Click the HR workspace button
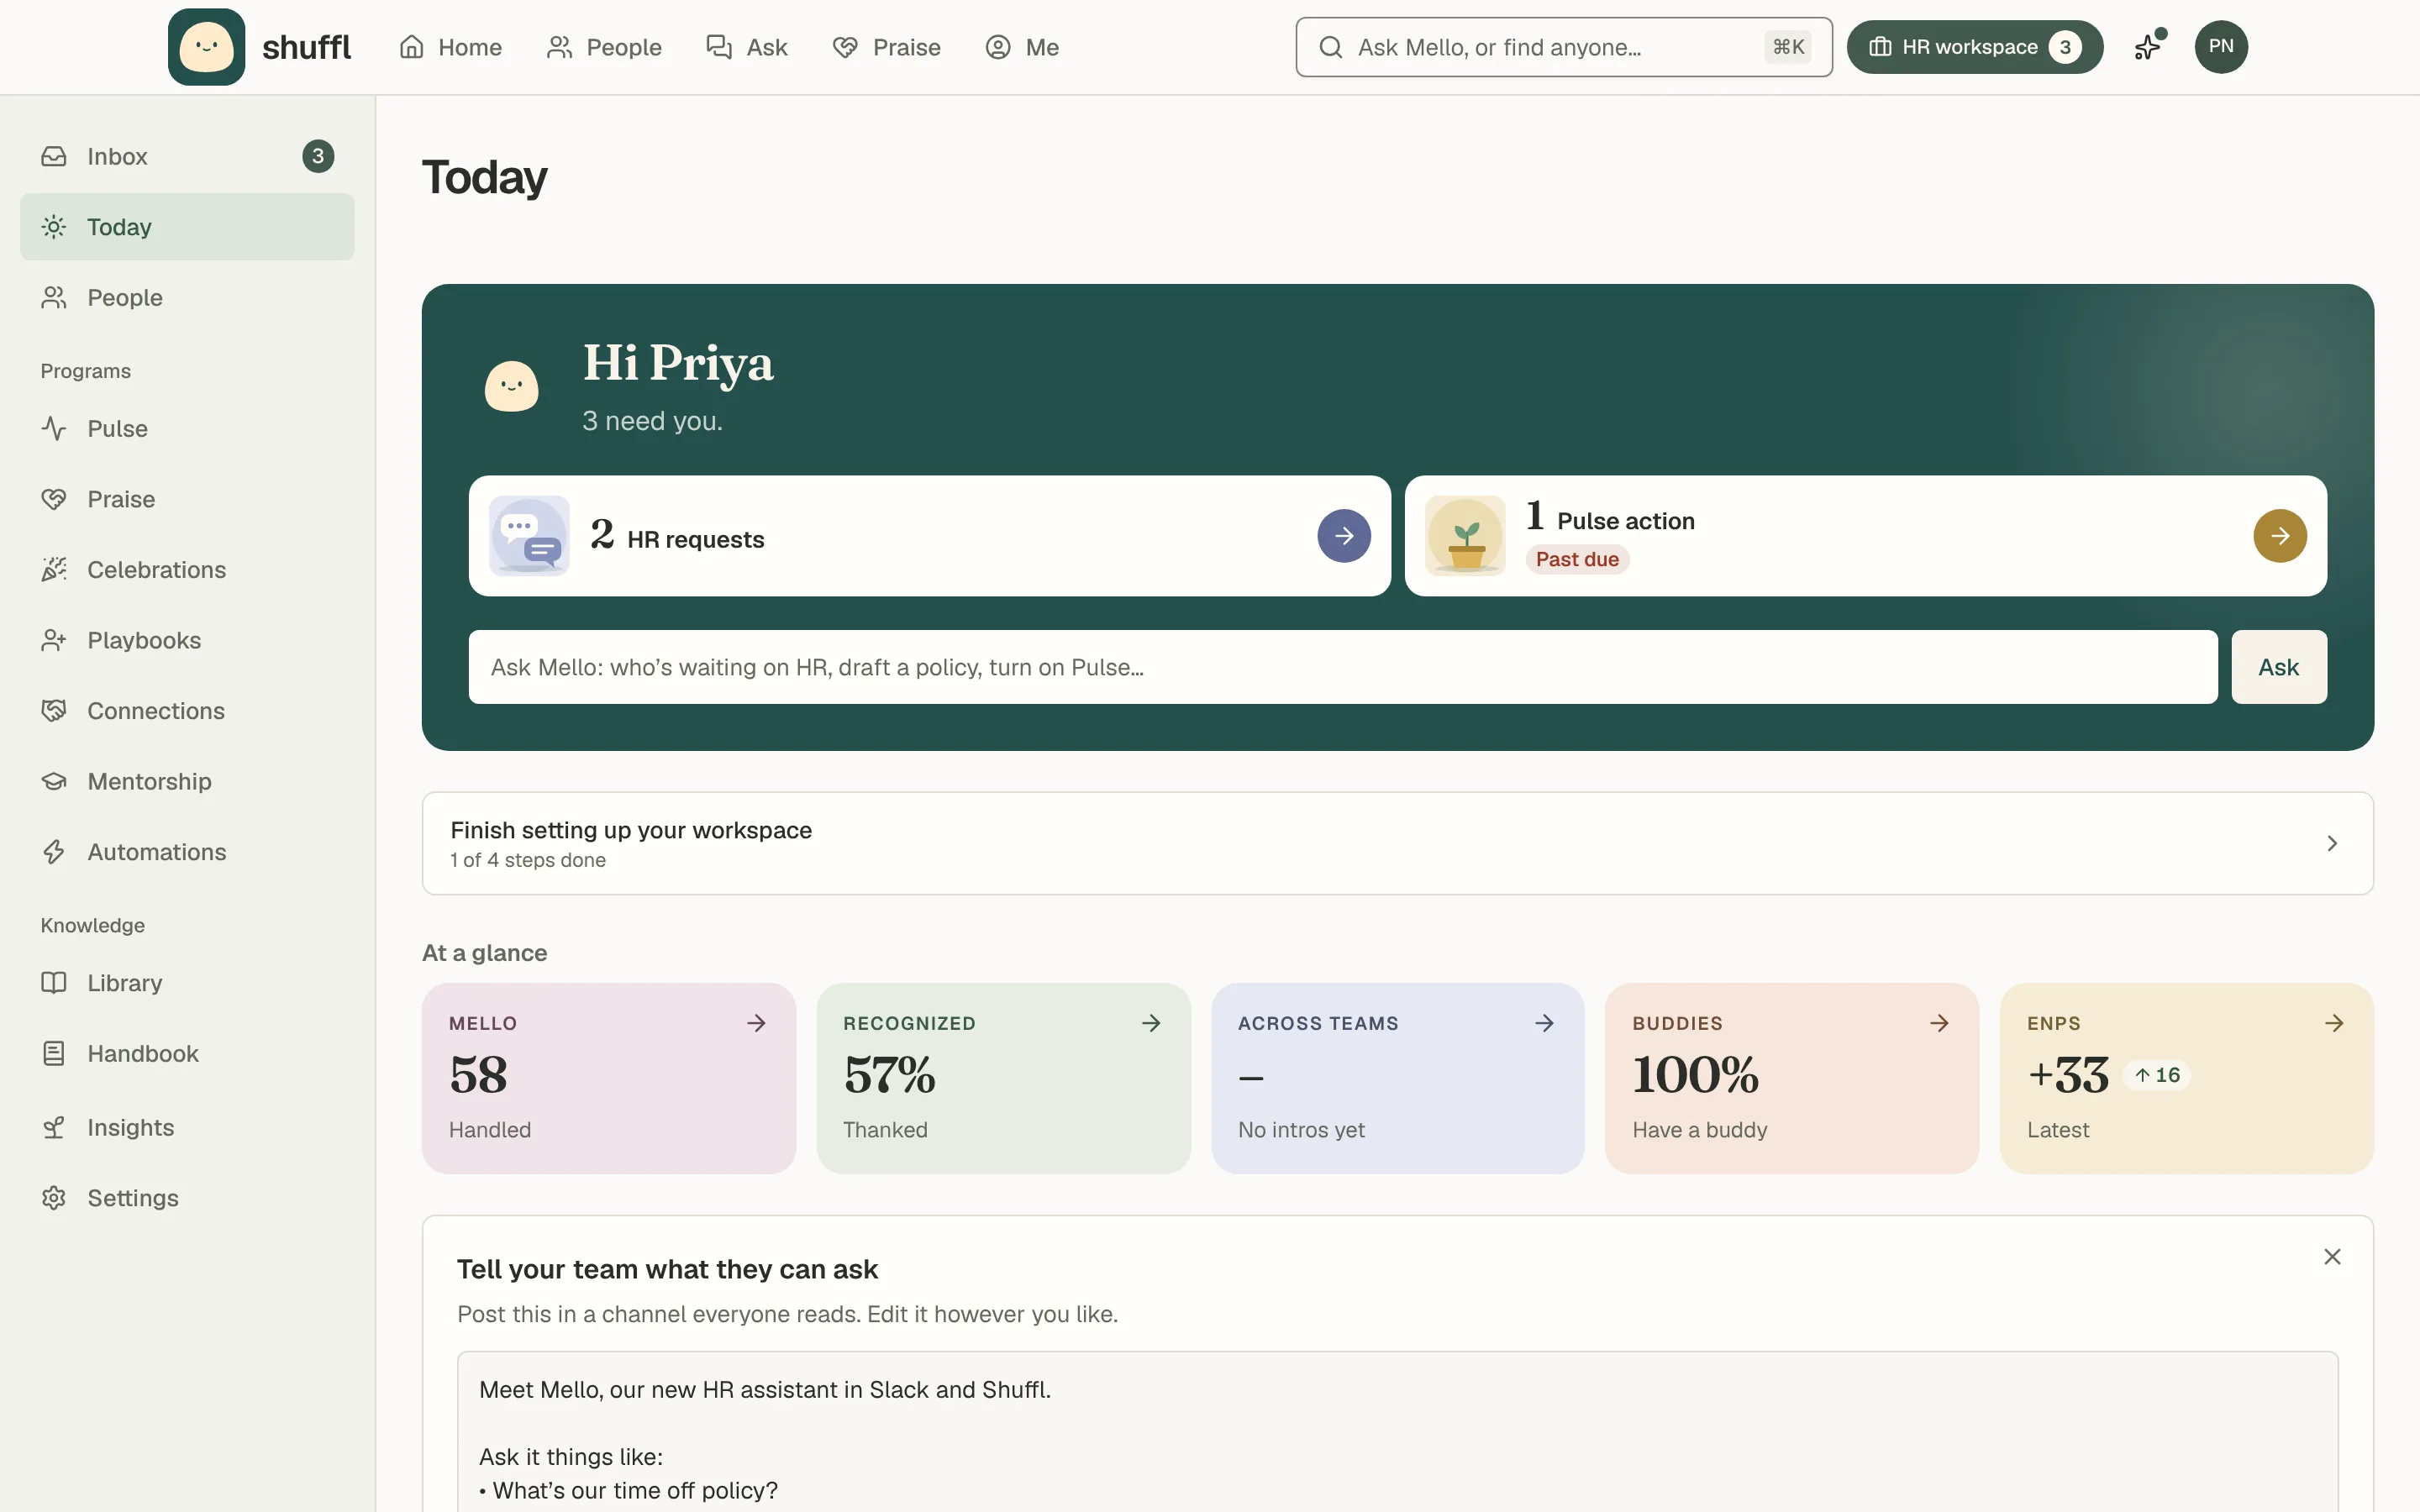The height and width of the screenshot is (1512, 2420). (1974, 47)
